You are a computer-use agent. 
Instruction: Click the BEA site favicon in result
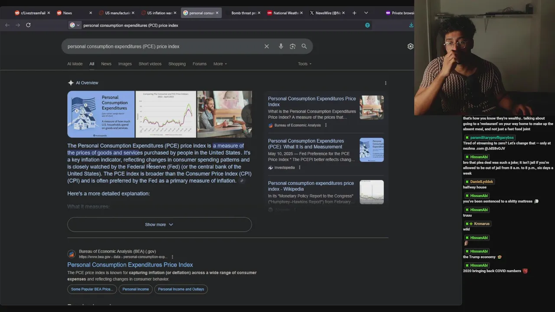(72, 254)
